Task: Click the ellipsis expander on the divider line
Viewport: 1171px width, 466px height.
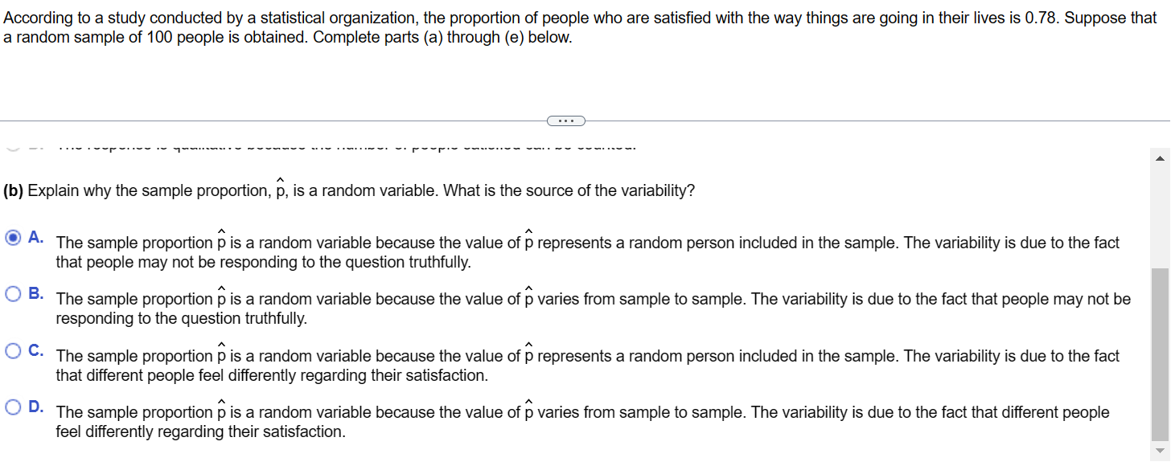Action: point(565,120)
